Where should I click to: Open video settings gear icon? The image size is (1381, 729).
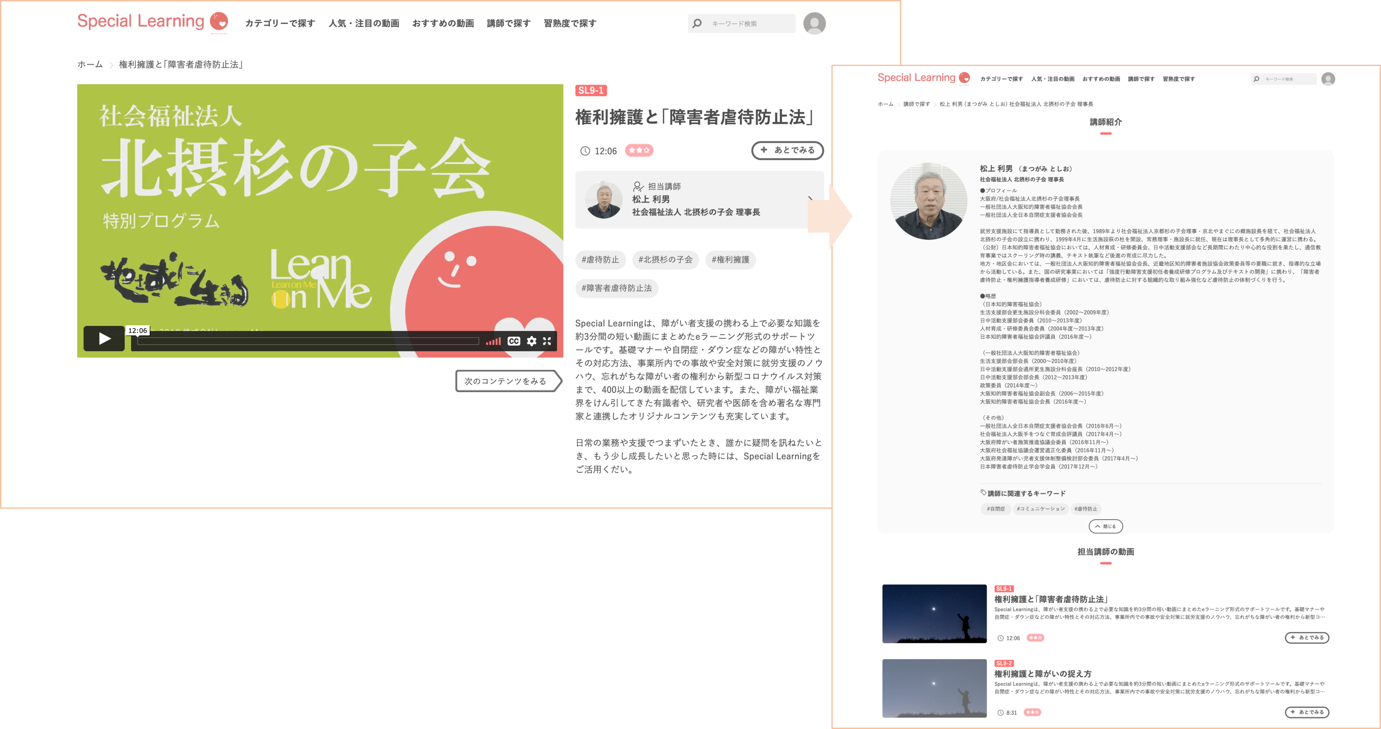531,341
